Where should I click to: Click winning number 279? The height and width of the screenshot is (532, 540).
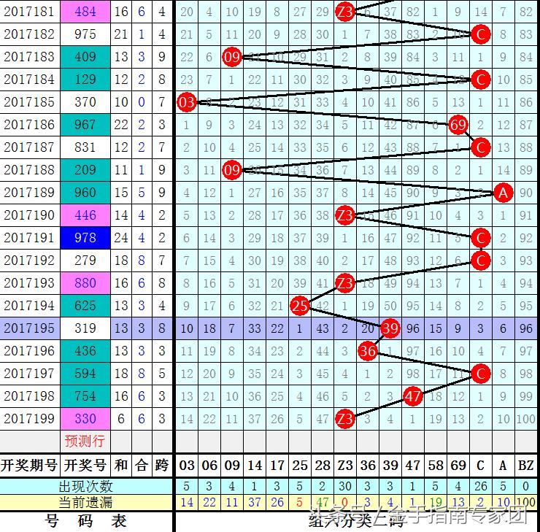coord(85,261)
